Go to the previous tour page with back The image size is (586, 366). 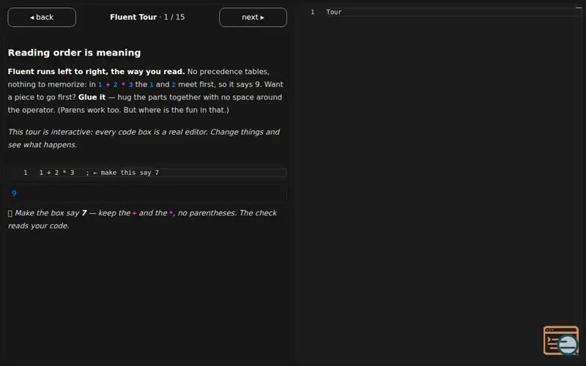[x=42, y=17]
